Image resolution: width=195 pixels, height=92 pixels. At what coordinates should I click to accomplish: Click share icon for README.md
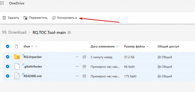click(85, 76)
